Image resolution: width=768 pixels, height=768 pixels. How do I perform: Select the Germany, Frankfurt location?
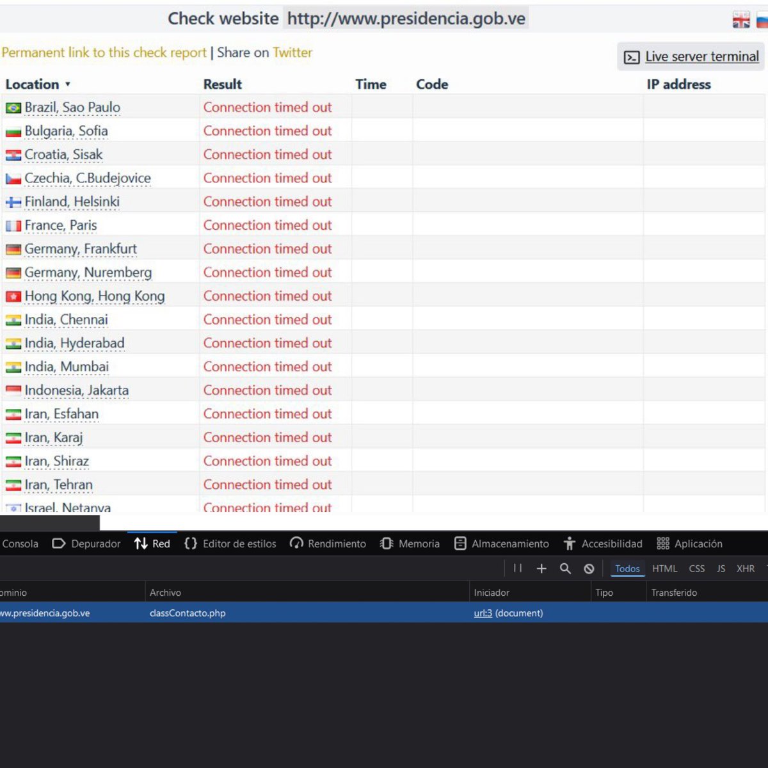(81, 249)
